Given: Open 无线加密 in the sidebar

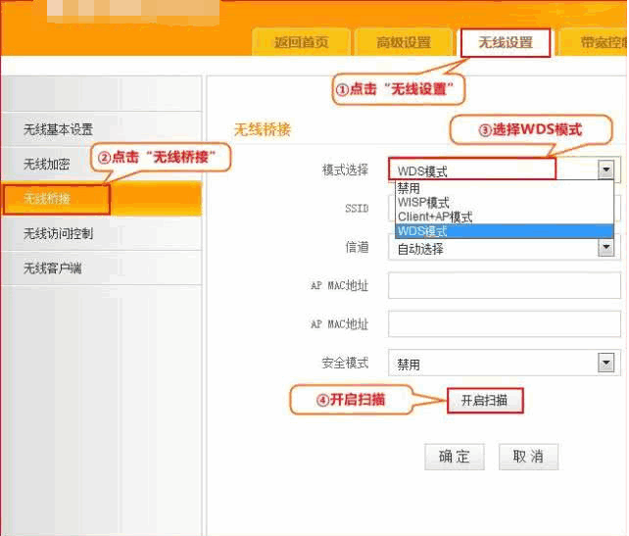Looking at the screenshot, I should click(x=47, y=164).
